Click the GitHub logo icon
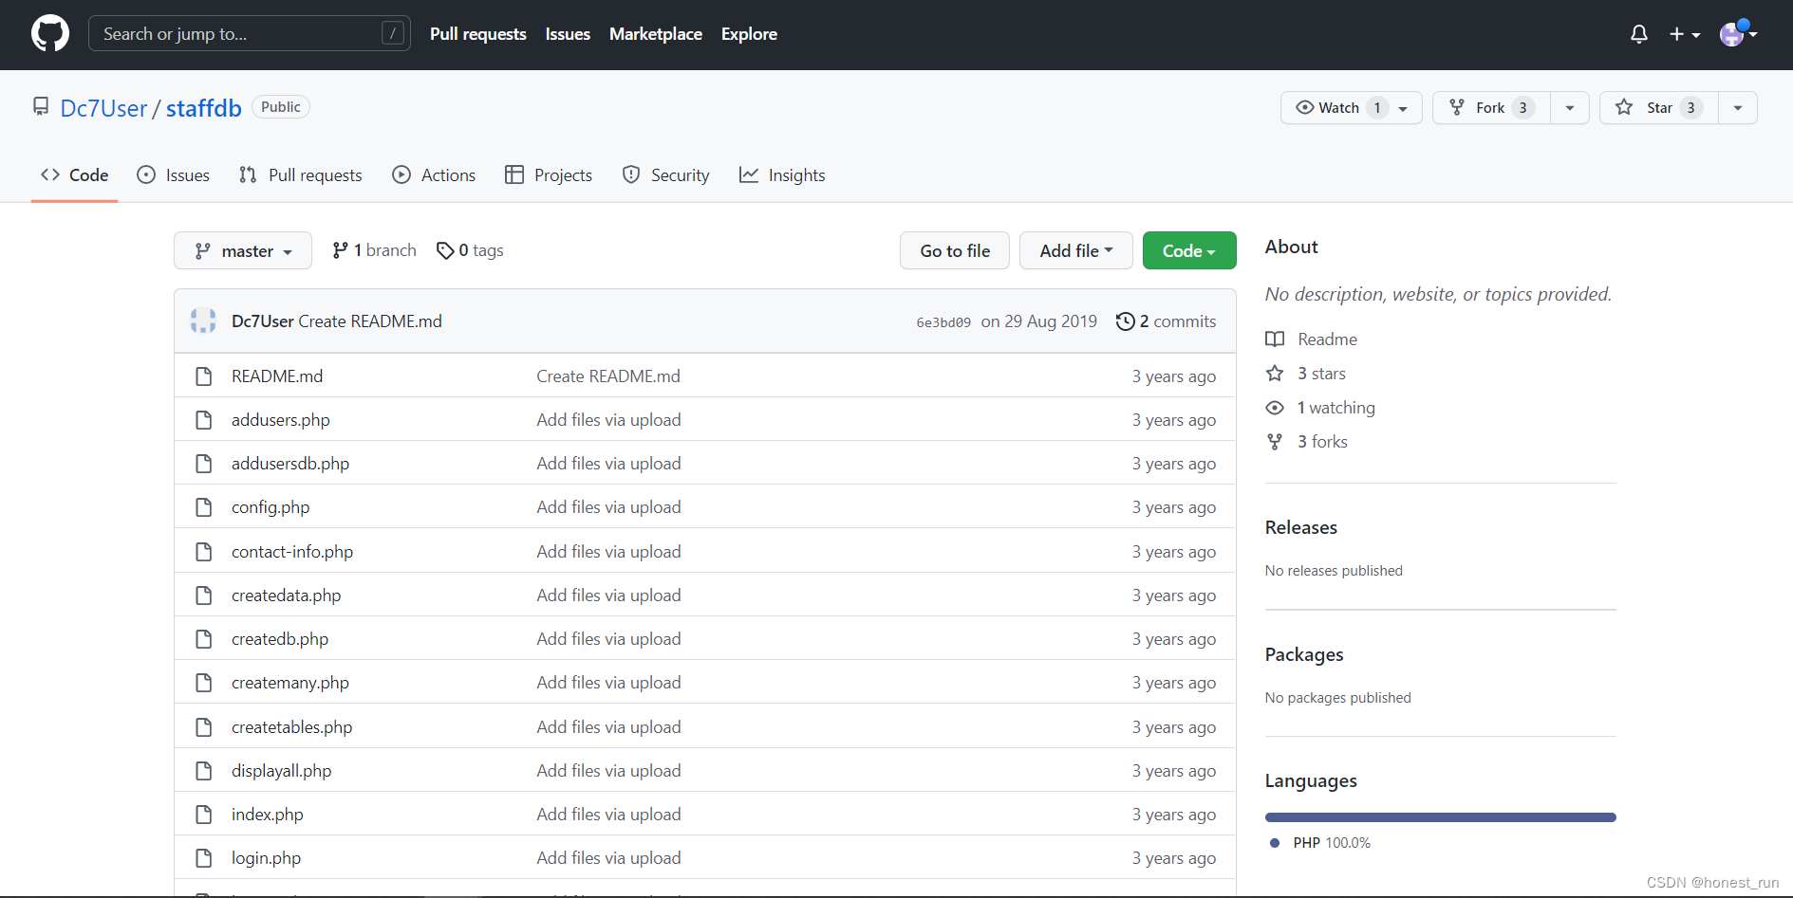 click(x=50, y=33)
